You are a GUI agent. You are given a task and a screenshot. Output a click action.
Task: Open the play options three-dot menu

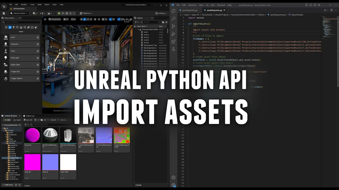click(74, 13)
